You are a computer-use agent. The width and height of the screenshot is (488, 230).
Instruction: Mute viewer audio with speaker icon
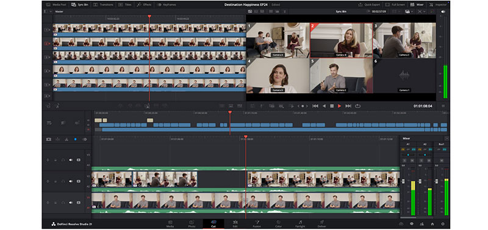click(443, 12)
